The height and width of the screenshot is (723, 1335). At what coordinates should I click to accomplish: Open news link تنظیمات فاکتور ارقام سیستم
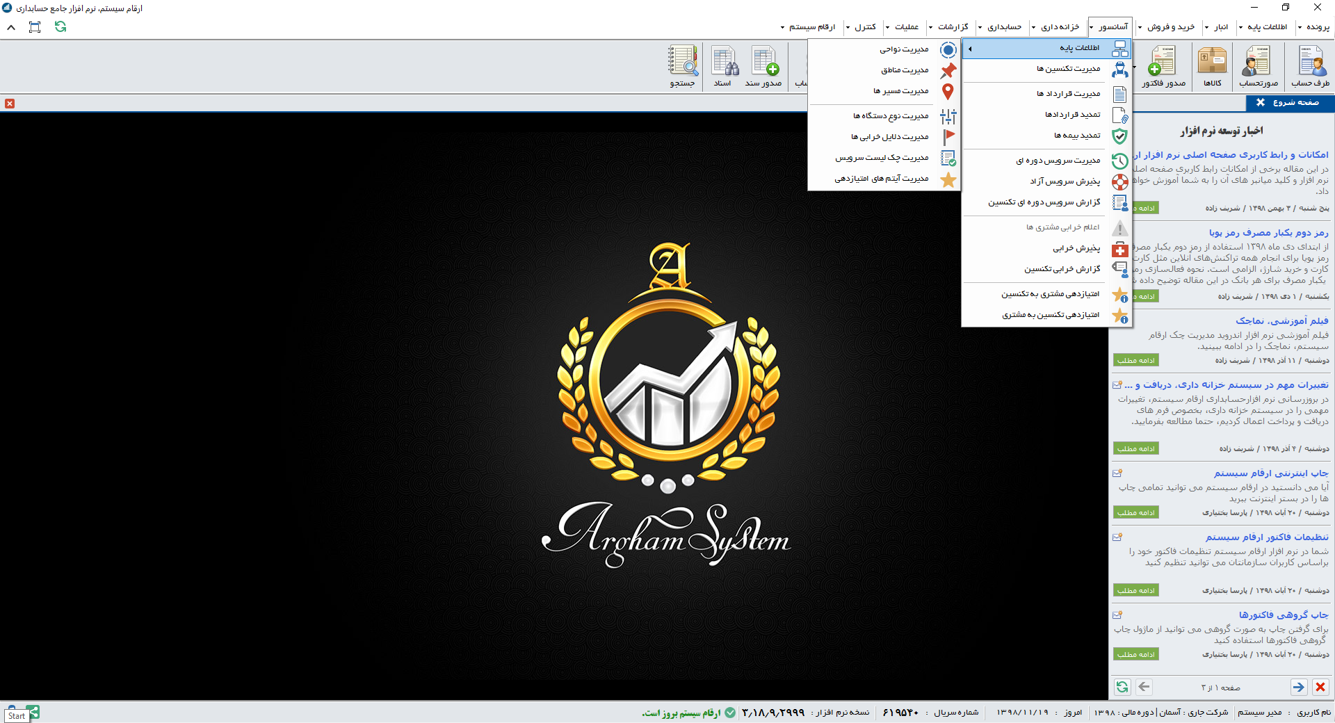tap(1267, 537)
